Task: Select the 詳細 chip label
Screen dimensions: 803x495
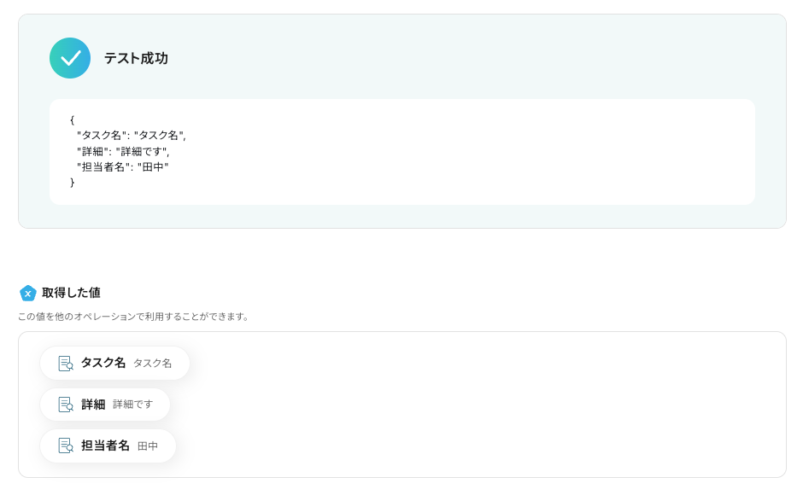Action: tap(93, 405)
